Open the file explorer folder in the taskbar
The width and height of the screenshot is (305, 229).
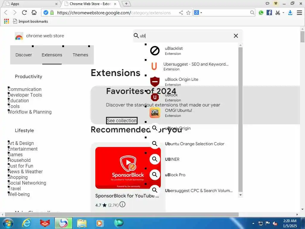point(82,223)
